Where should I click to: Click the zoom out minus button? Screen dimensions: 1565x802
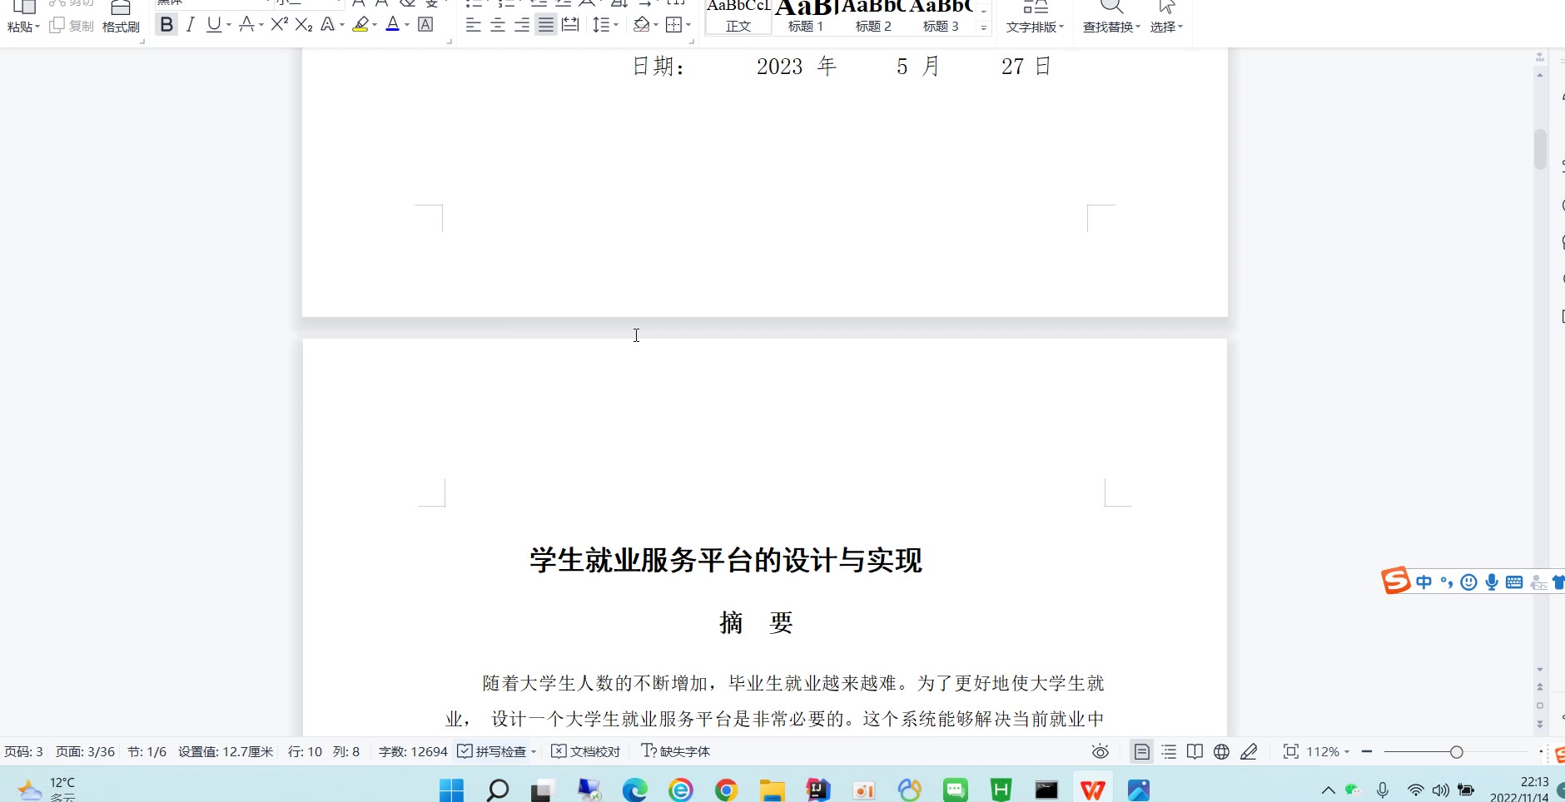click(1367, 752)
